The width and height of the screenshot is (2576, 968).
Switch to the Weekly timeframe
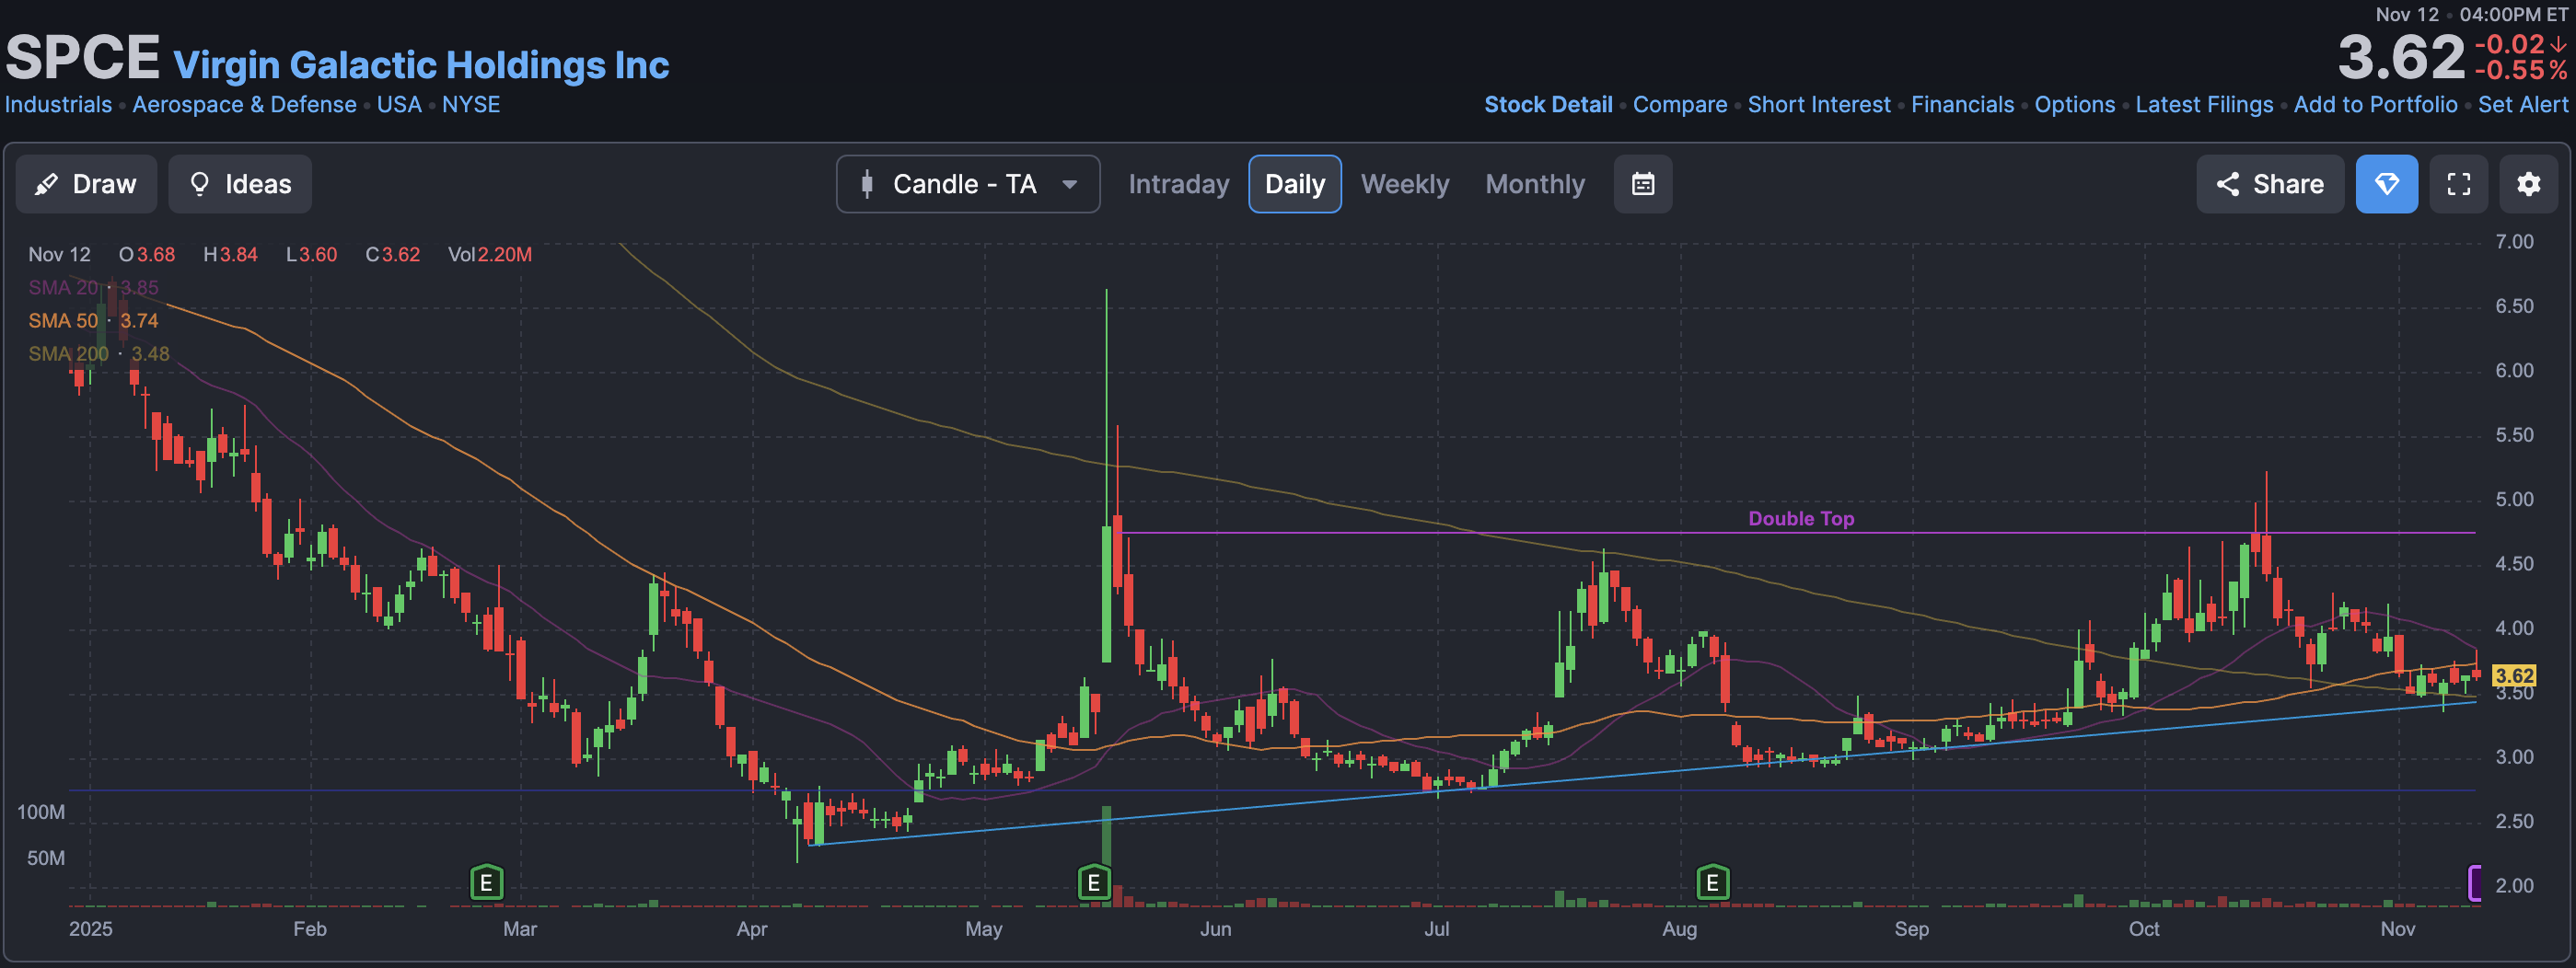click(x=1405, y=184)
